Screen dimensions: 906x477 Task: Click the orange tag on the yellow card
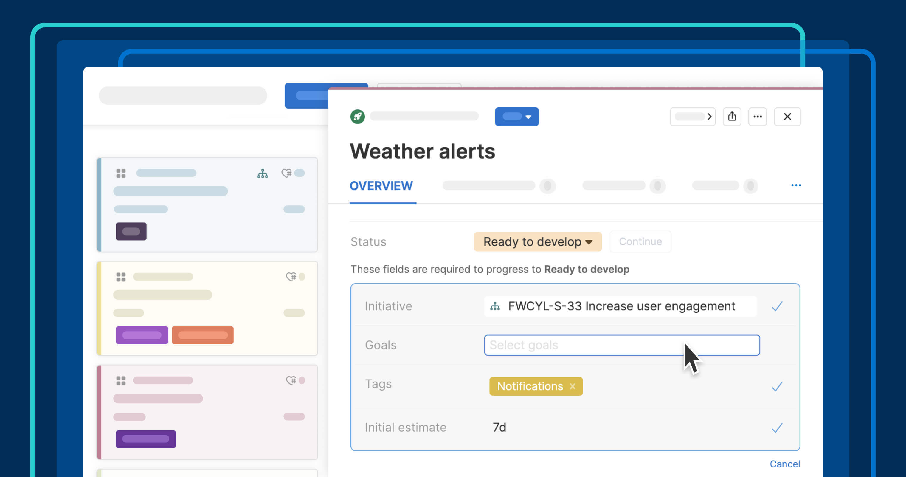[x=202, y=335]
